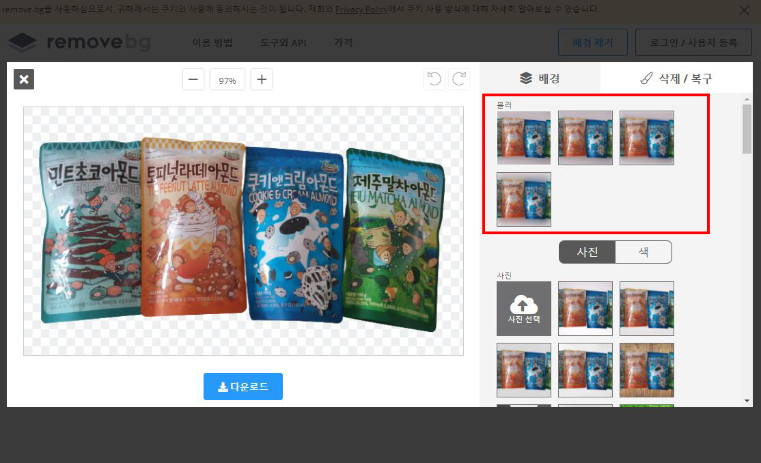Open the 가격 page
This screenshot has width=761, height=463.
click(343, 43)
